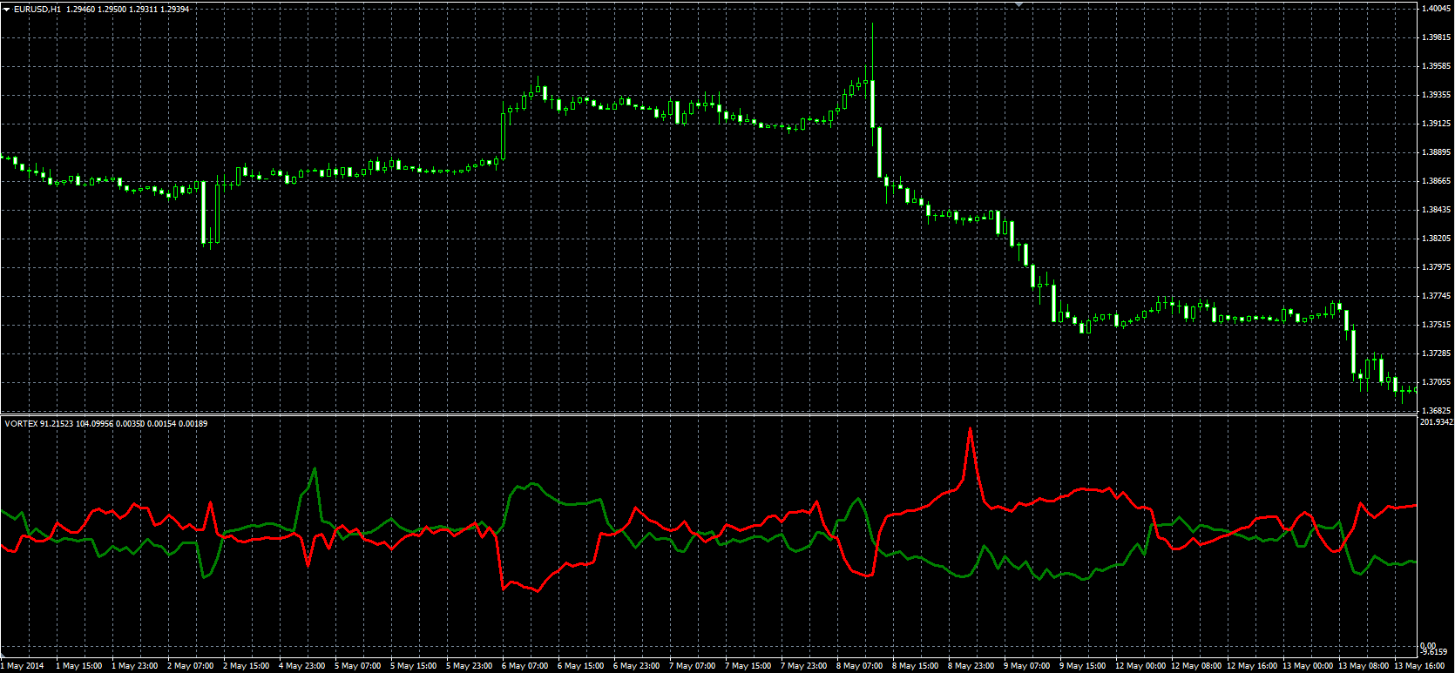Click the 9 May 07:00 time label
This screenshot has height=673, width=1455.
click(x=1027, y=666)
